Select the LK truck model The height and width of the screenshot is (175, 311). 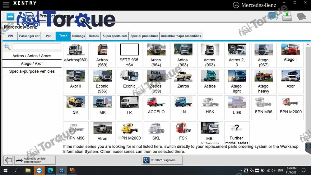click(129, 107)
